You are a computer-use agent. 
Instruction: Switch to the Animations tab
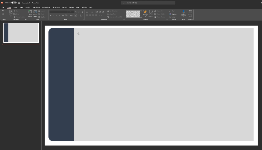[46, 7]
